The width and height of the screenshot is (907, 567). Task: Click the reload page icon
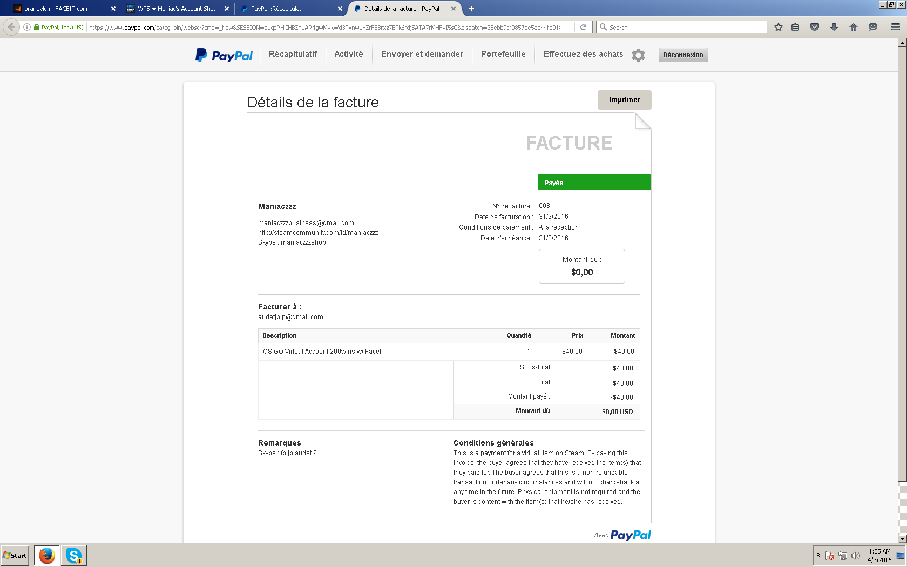tap(583, 27)
